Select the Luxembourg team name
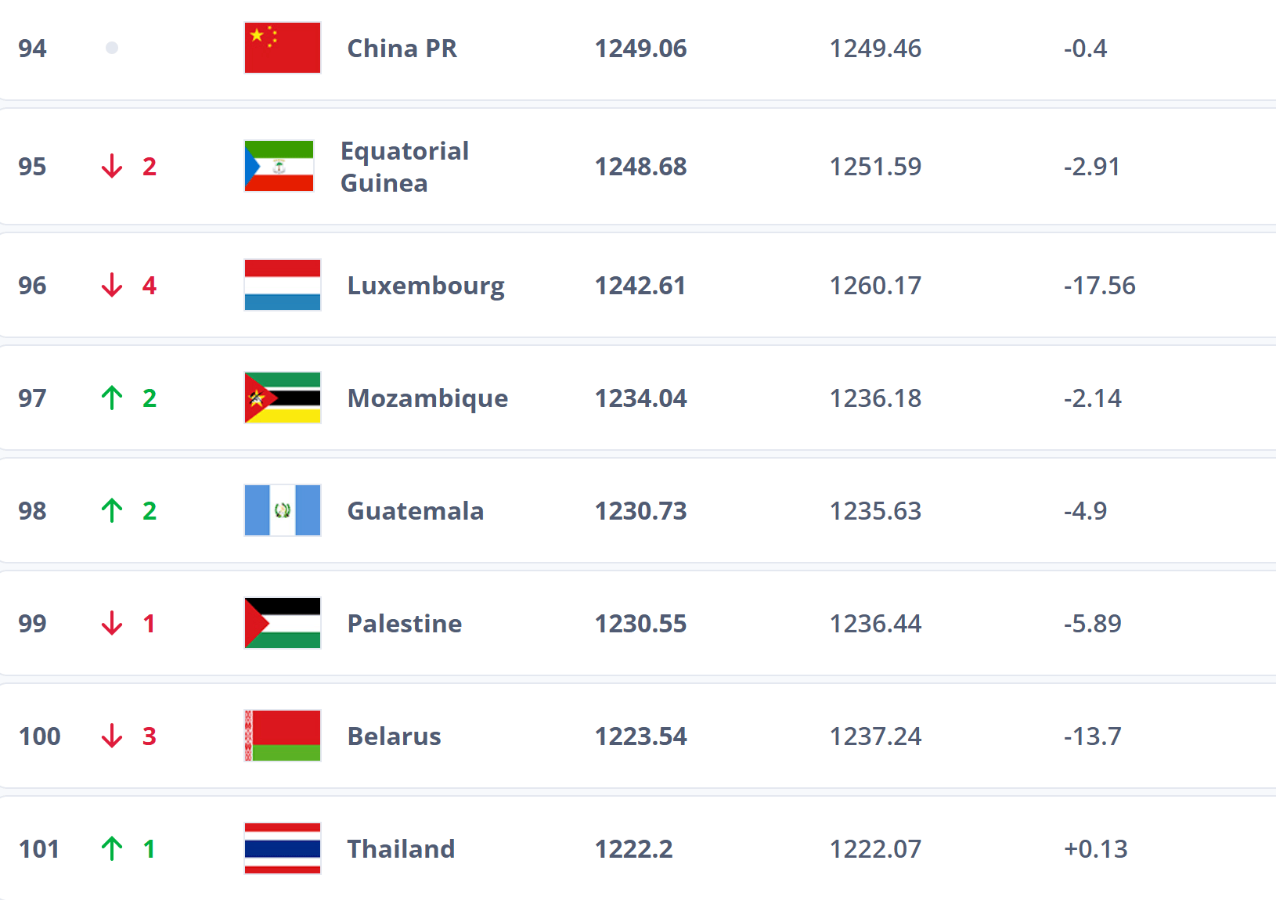This screenshot has width=1276, height=900. tap(425, 286)
